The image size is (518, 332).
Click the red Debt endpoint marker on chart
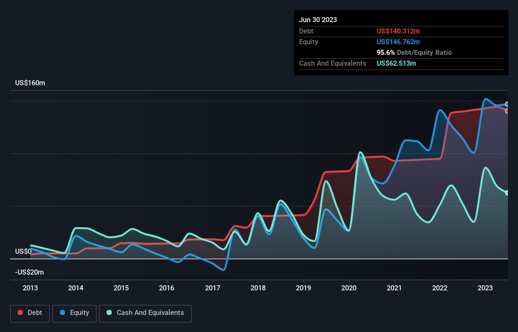click(507, 111)
